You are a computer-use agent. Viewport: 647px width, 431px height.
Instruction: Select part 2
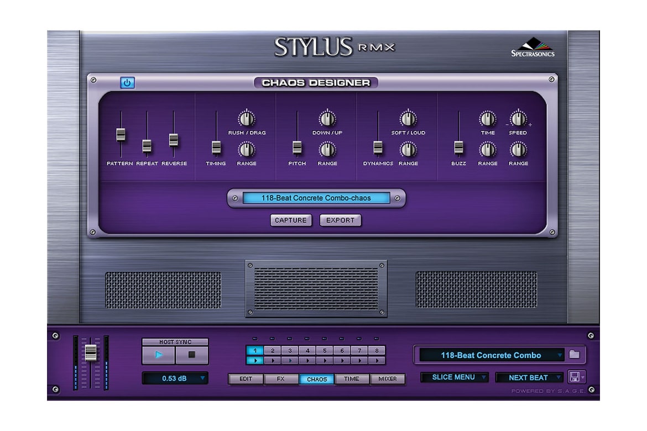click(x=272, y=350)
